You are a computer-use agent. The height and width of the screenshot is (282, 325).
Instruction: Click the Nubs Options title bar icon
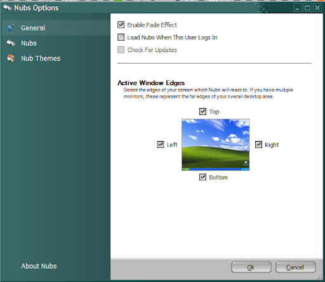(x=8, y=8)
